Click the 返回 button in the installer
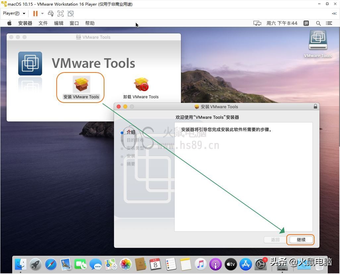 [275, 240]
